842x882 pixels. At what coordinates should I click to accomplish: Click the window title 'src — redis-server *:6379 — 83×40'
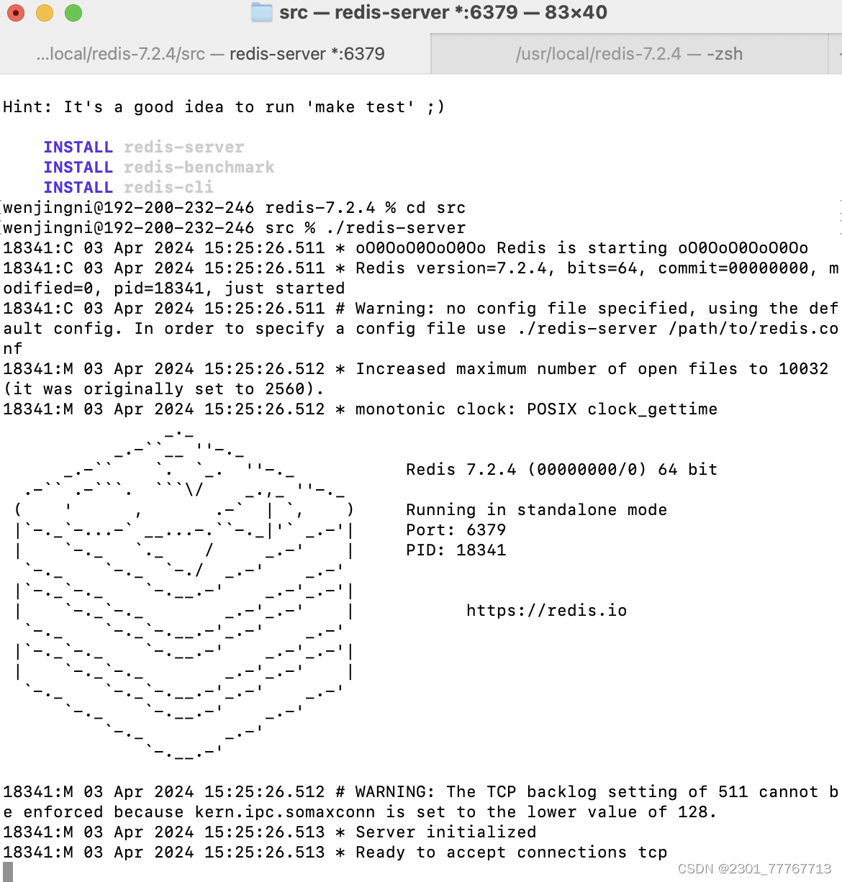coord(443,12)
